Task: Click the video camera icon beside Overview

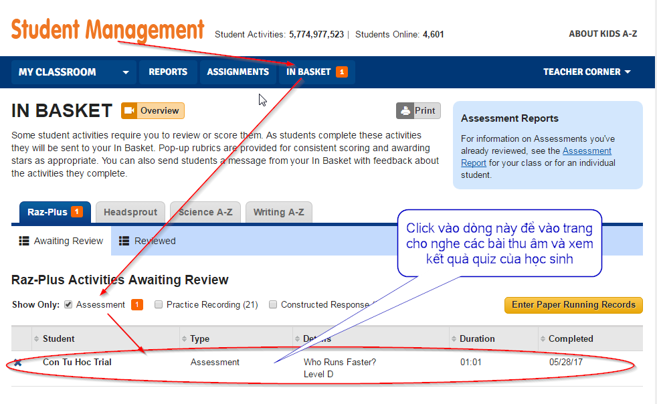Action: [129, 110]
